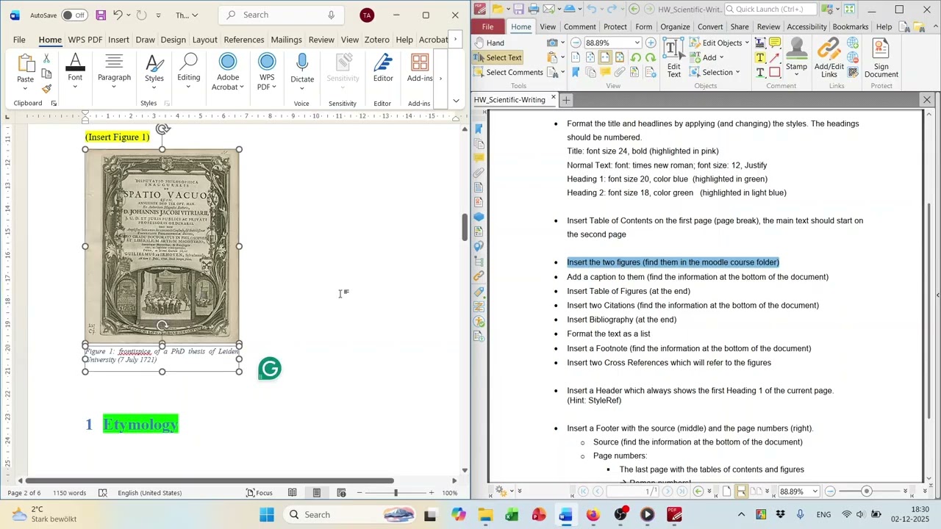Open Excel from the taskbar
The image size is (941, 529).
[512, 514]
